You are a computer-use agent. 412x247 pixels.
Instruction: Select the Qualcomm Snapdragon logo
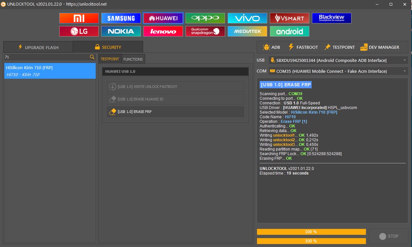point(205,31)
